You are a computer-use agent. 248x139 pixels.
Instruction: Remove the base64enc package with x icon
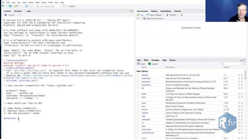pos(242,85)
